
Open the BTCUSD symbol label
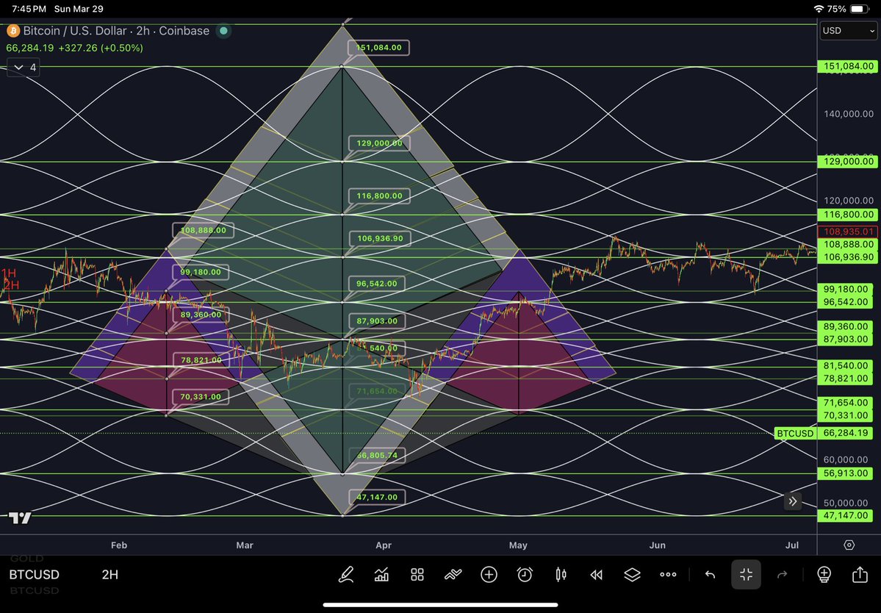34,574
